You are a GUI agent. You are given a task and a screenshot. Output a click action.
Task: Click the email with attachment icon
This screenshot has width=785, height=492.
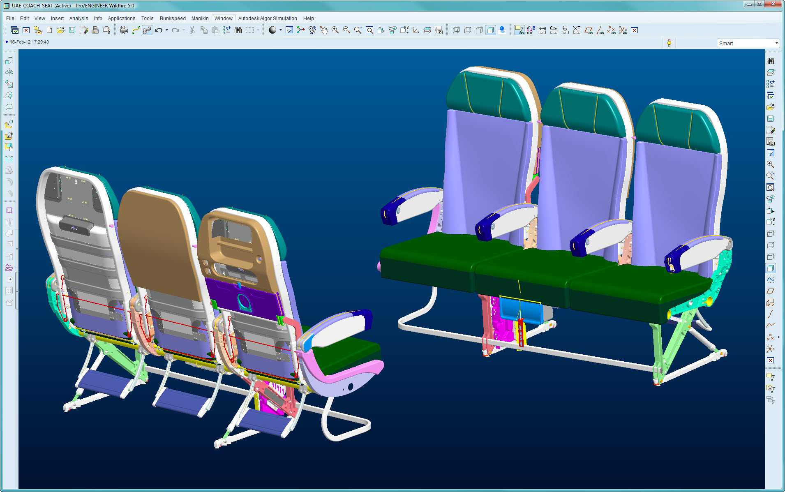[106, 30]
